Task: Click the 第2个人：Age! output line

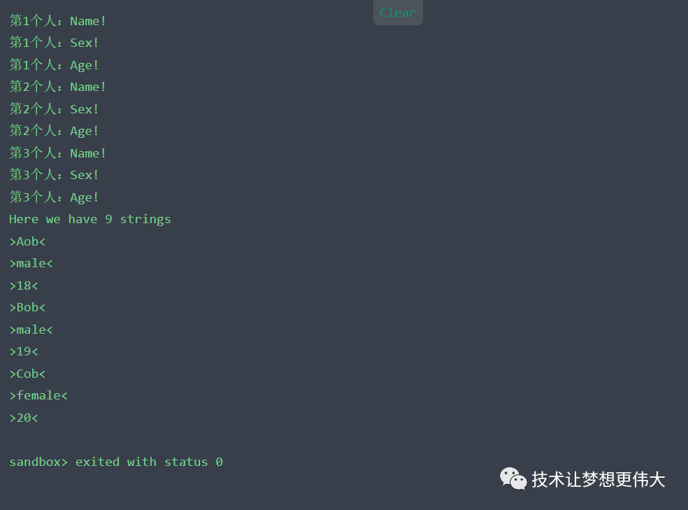Action: coord(55,131)
